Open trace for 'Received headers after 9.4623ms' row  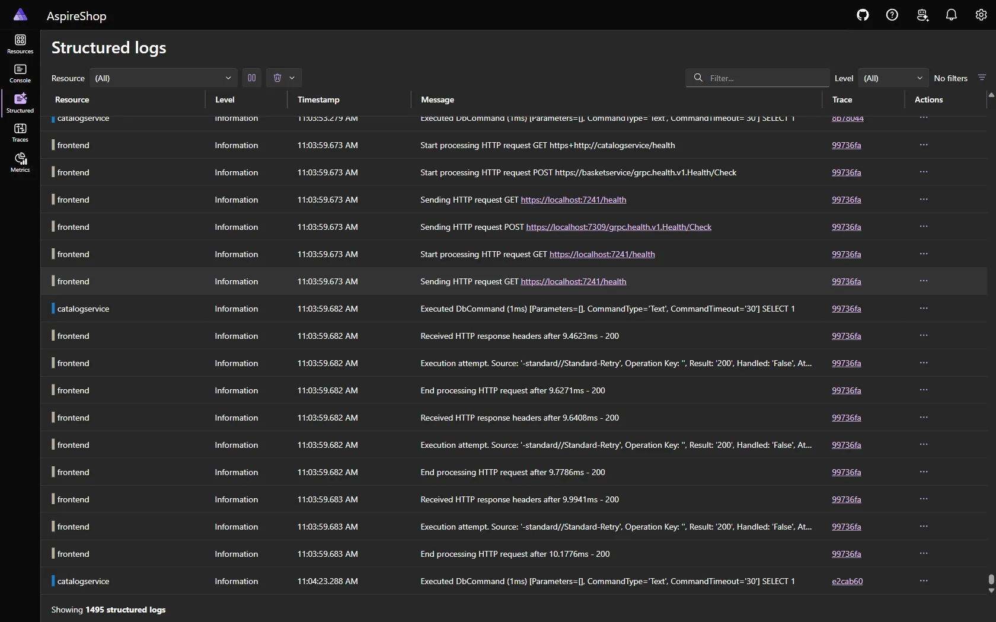(846, 336)
